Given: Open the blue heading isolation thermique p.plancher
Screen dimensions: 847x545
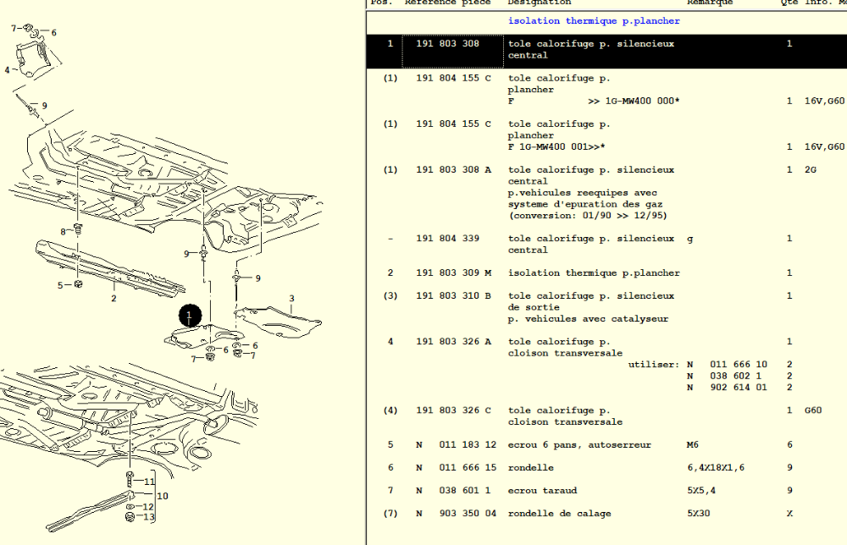Looking at the screenshot, I should click(594, 21).
